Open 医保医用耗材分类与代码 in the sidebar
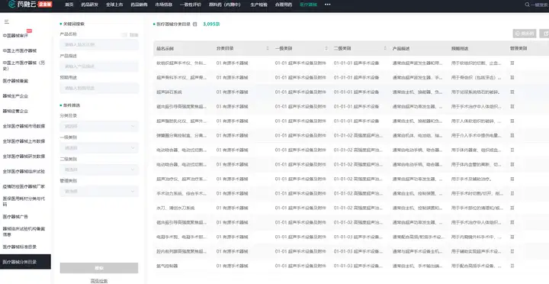The width and height of the screenshot is (549, 284). [x=24, y=202]
